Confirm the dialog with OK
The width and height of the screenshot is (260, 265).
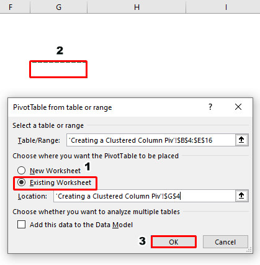click(x=173, y=242)
